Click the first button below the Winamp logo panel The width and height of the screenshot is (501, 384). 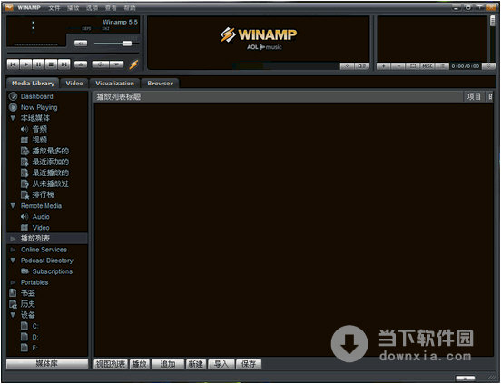coord(347,66)
